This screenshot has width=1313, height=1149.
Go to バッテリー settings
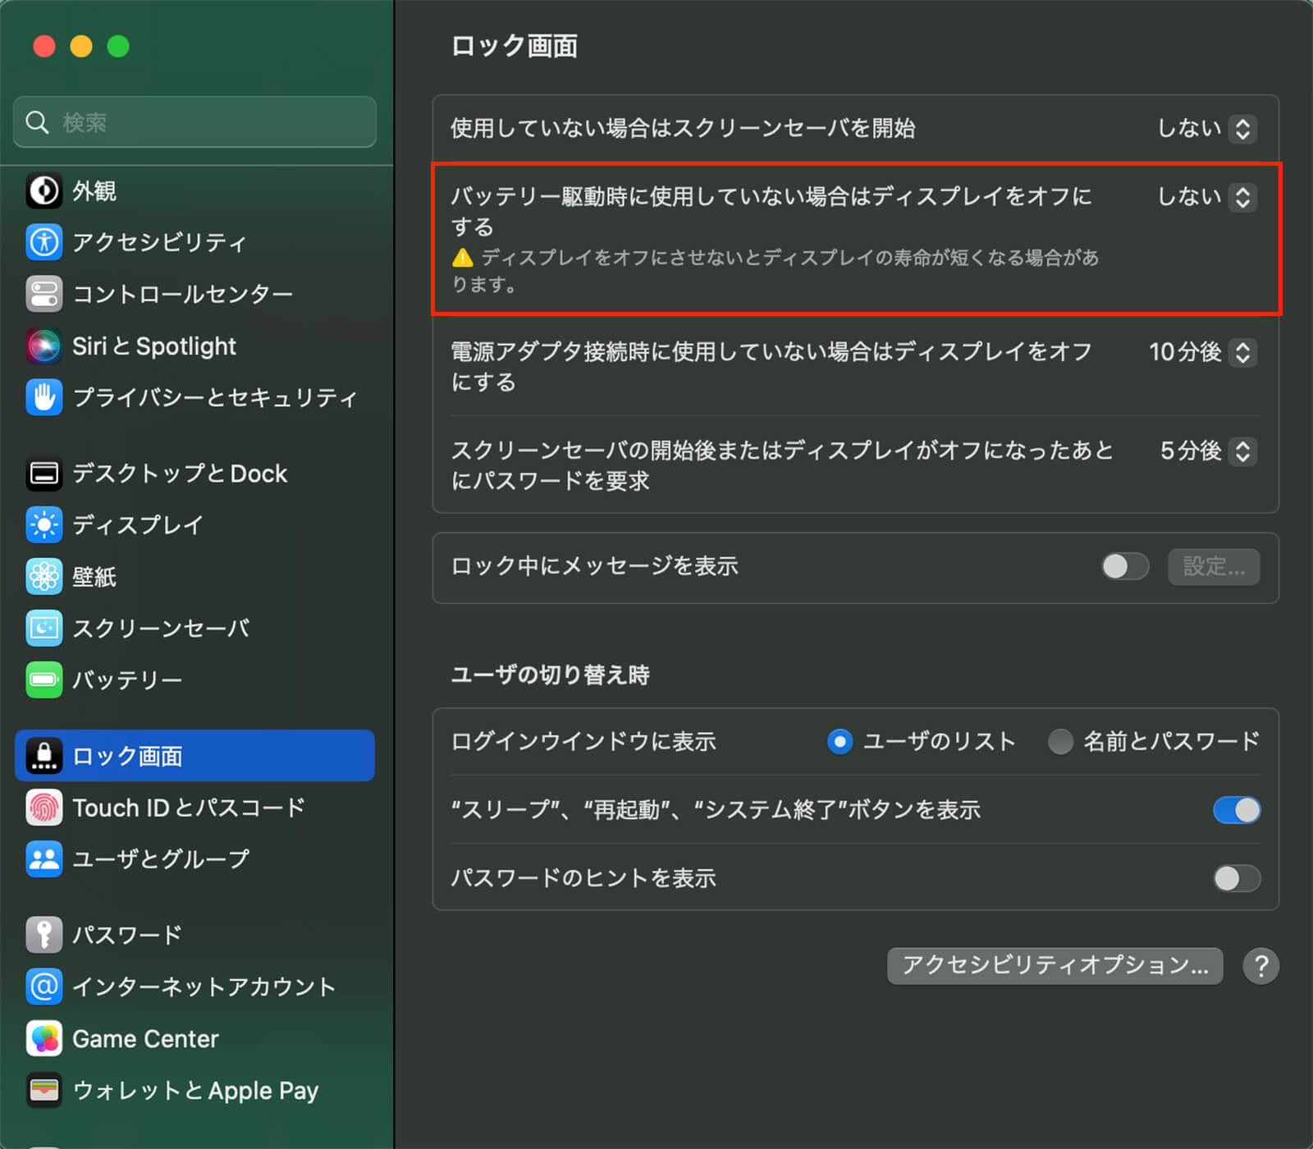pos(194,680)
